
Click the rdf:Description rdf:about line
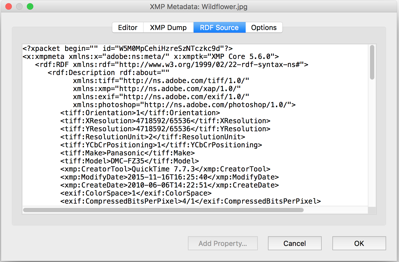(x=108, y=73)
